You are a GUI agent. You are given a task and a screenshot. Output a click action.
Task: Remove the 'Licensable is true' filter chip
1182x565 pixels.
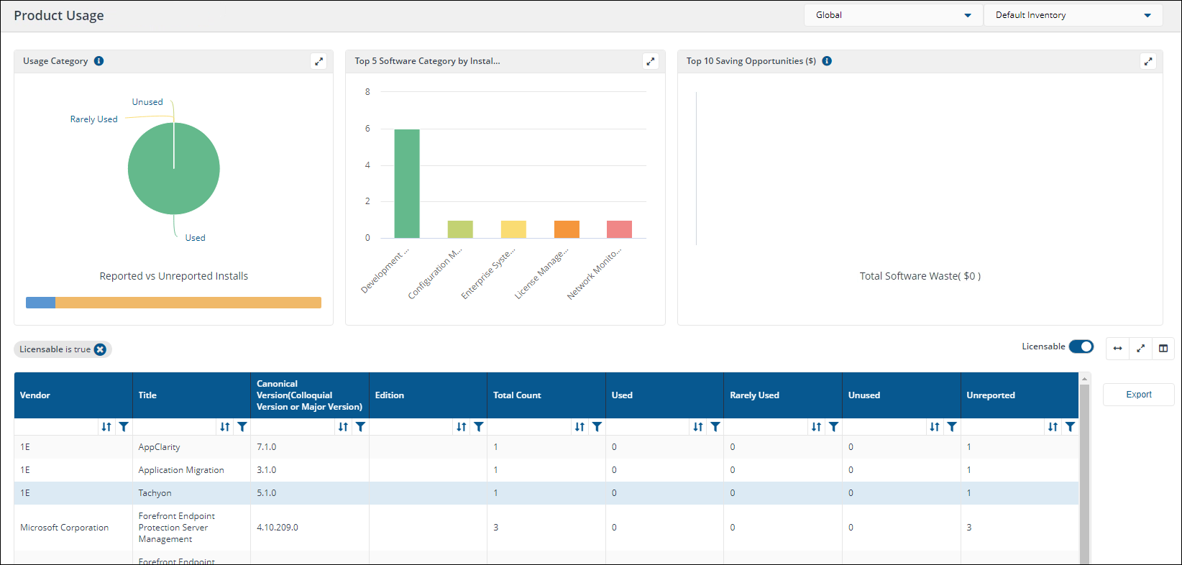(101, 349)
